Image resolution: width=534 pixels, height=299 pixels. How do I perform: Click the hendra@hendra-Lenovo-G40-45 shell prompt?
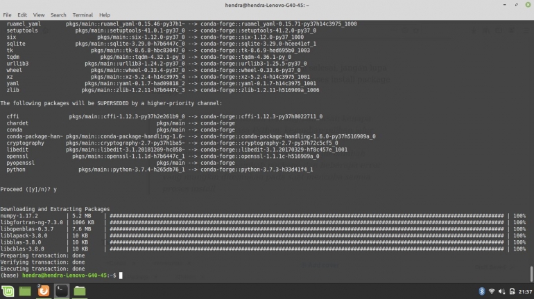pyautogui.click(x=64, y=275)
